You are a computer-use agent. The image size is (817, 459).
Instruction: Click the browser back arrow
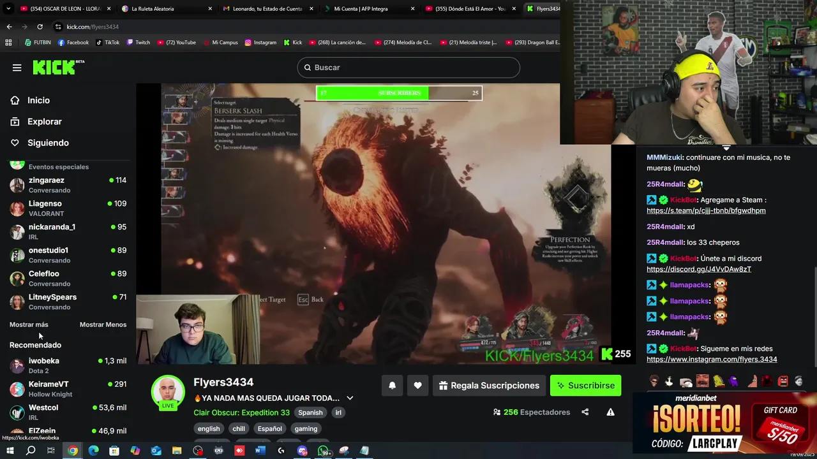click(9, 27)
